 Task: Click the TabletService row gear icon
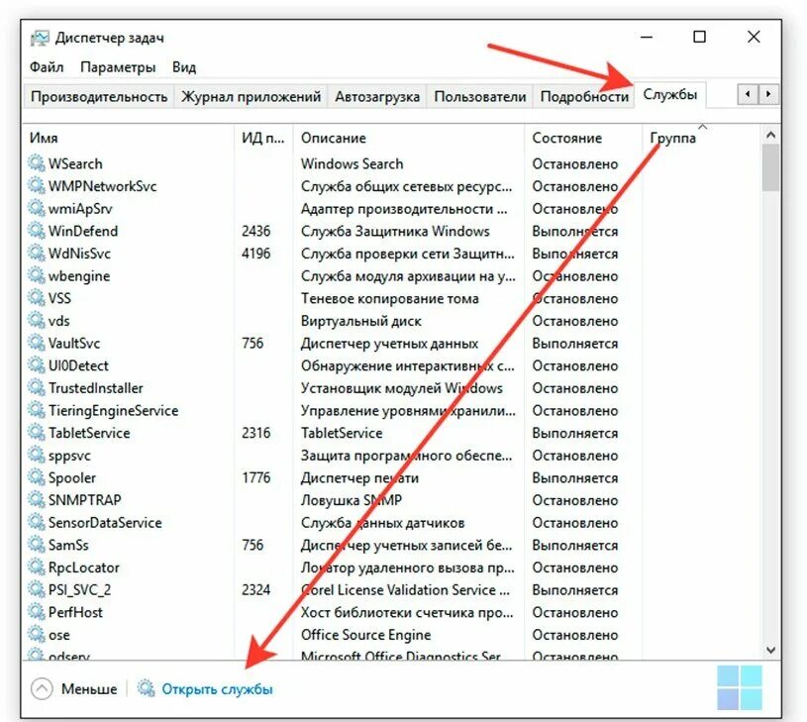36,432
